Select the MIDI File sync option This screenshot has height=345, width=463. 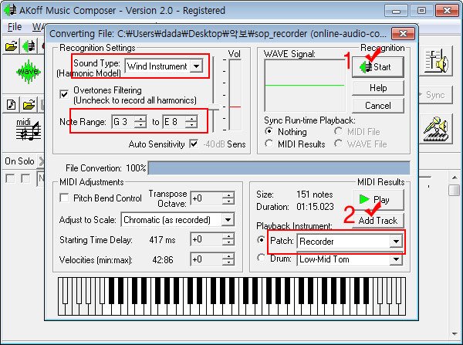click(339, 131)
